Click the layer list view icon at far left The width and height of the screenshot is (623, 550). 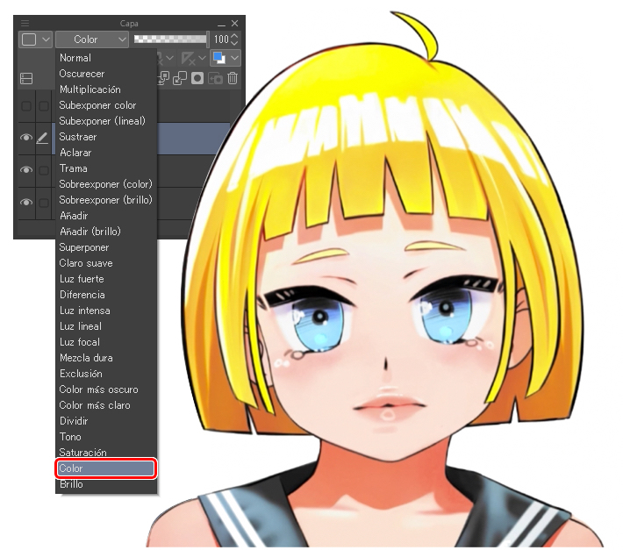point(26,78)
